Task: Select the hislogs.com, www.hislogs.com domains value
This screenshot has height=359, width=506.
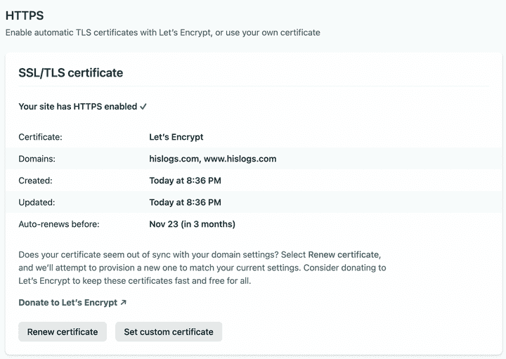Action: click(212, 159)
